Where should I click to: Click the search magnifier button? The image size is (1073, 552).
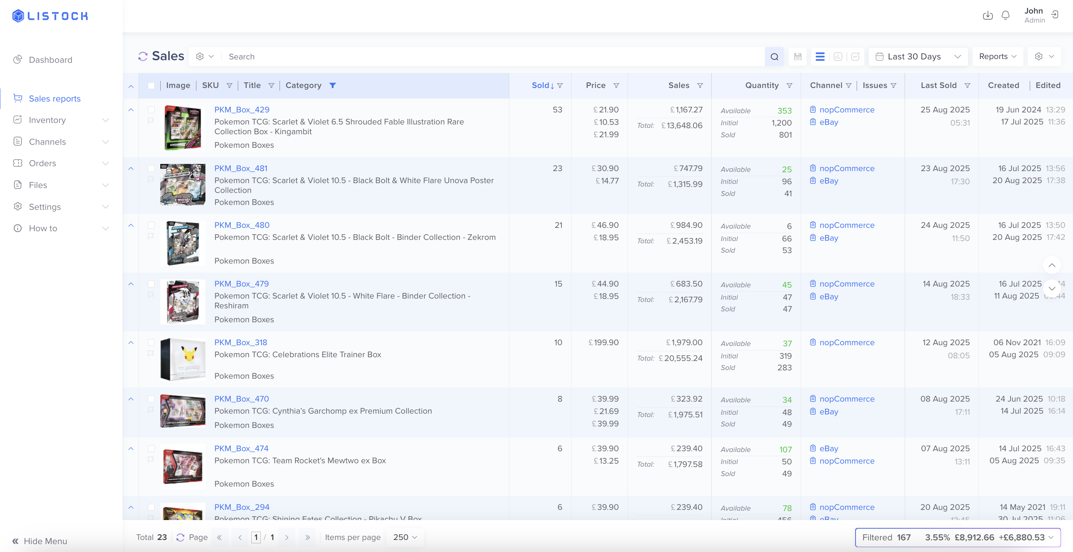(x=774, y=57)
